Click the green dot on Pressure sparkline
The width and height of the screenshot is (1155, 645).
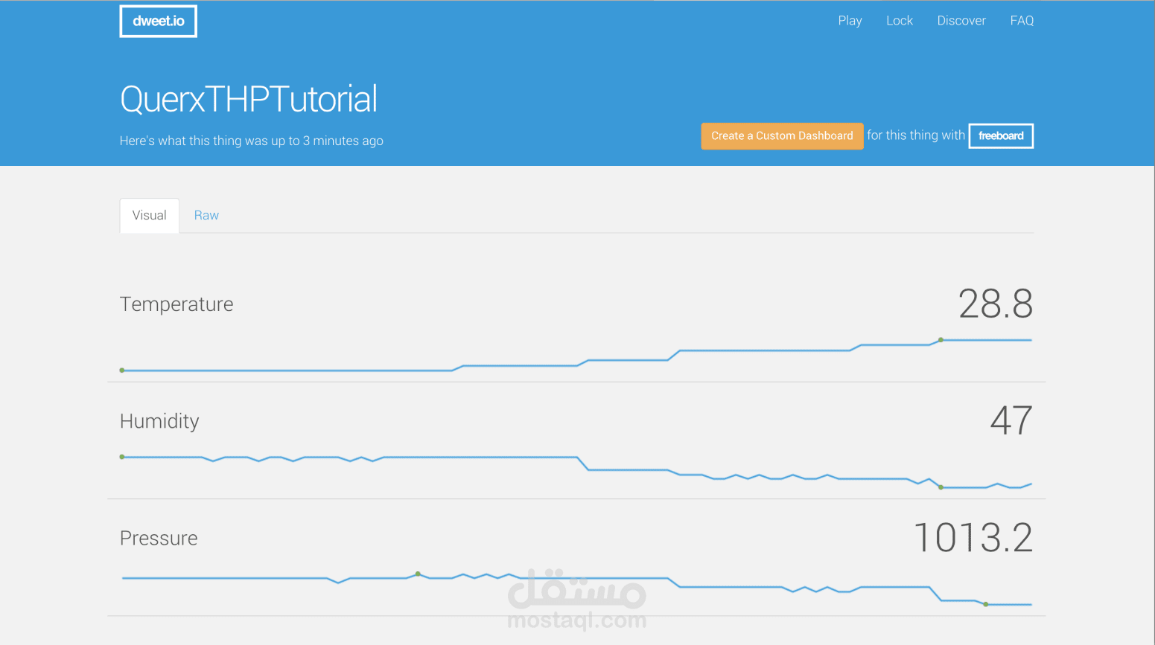coord(418,574)
